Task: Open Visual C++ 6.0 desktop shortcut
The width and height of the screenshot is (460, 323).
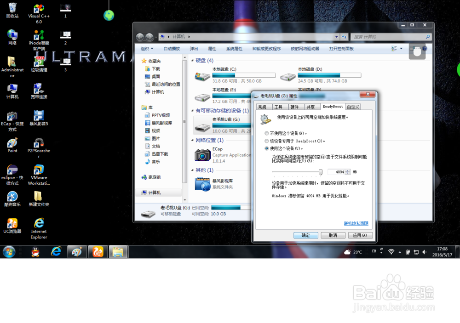Action: [x=39, y=13]
